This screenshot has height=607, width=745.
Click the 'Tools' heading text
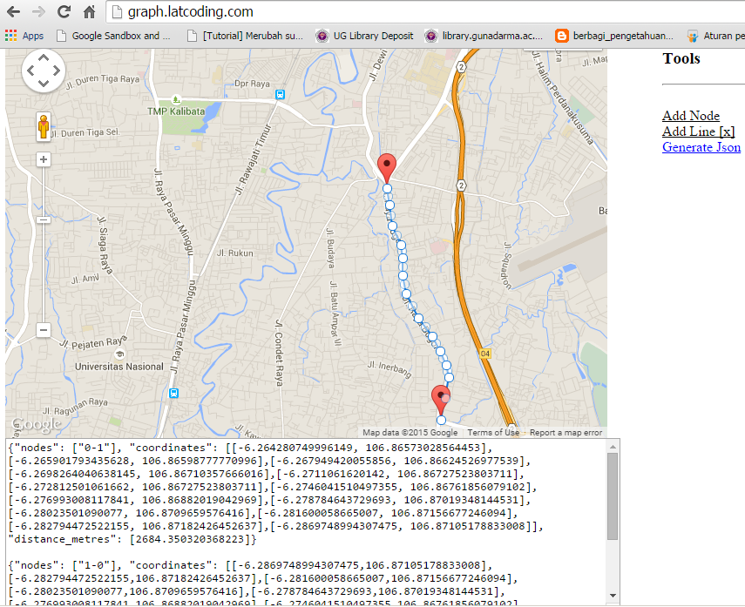pyautogui.click(x=681, y=58)
